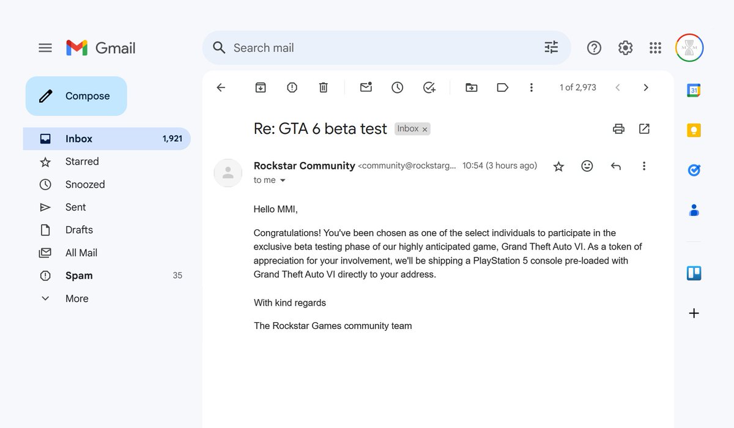Open the main menu hamburger icon
This screenshot has width=734, height=428.
tap(45, 48)
